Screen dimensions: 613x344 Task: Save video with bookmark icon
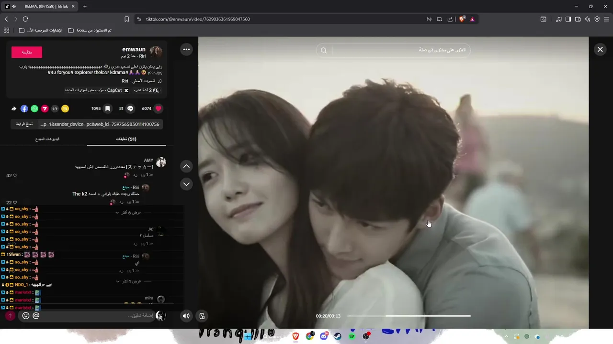tap(108, 108)
